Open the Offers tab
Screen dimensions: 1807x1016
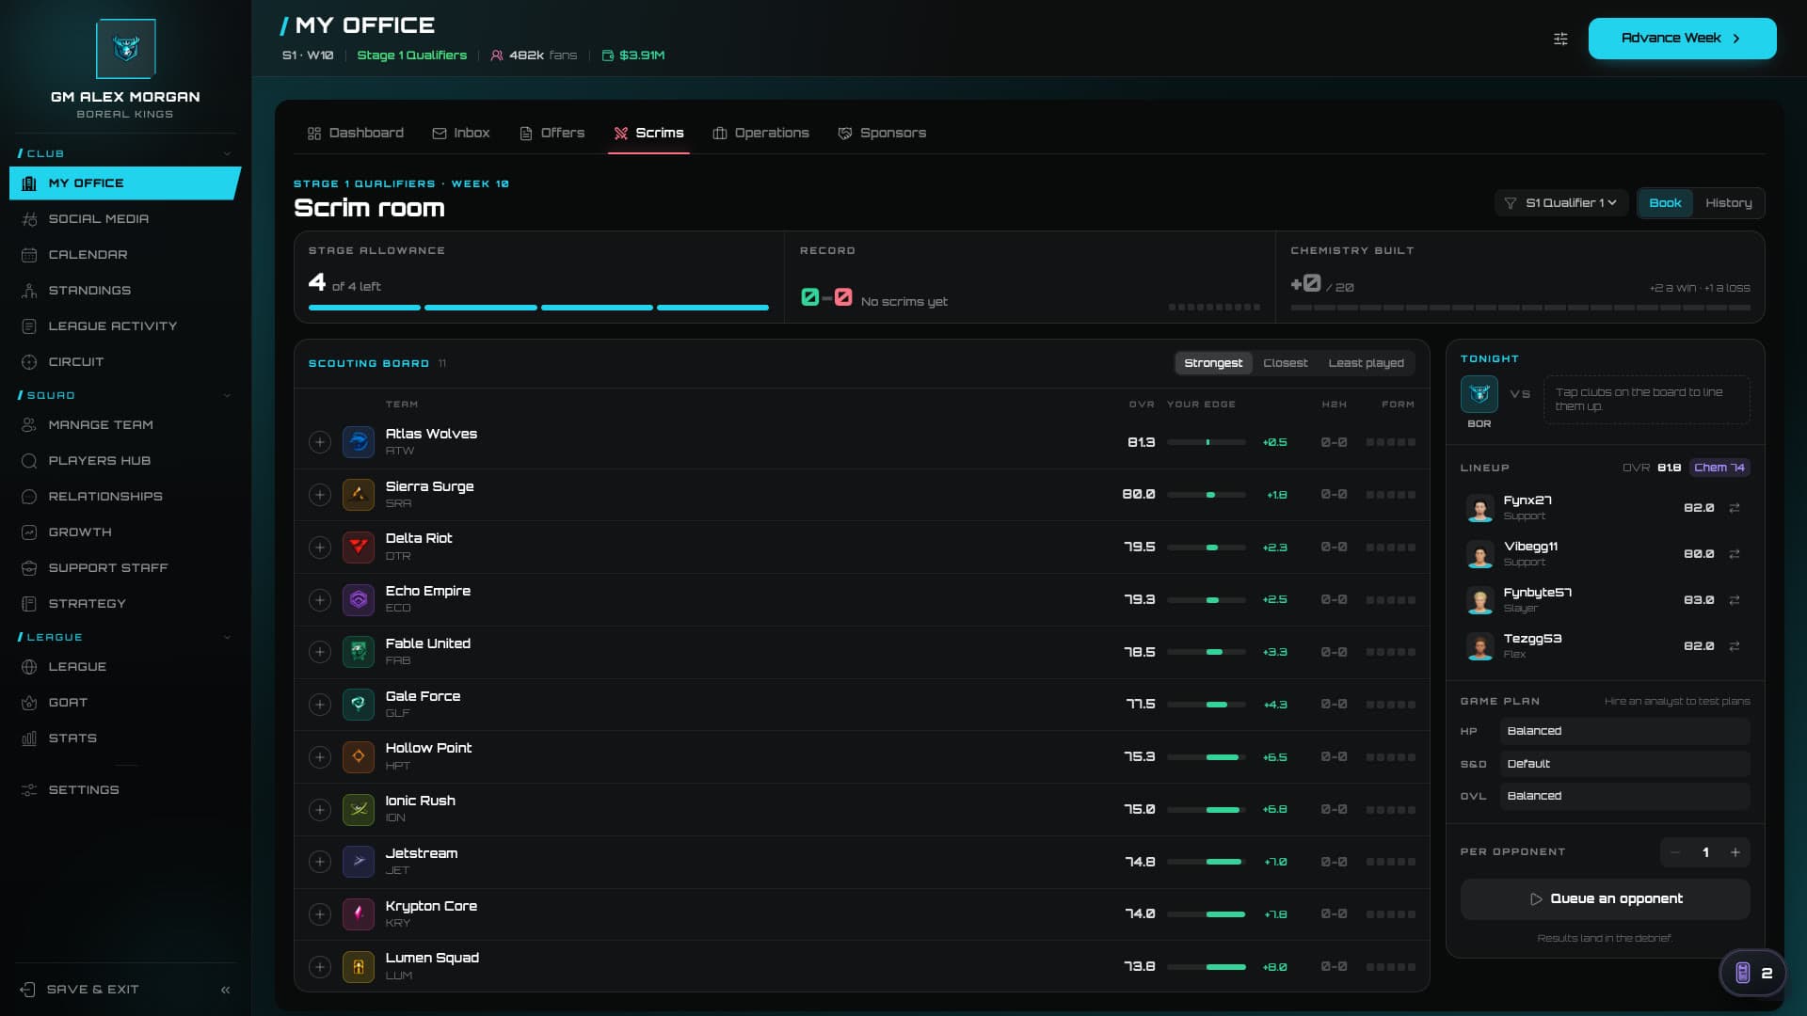(552, 134)
